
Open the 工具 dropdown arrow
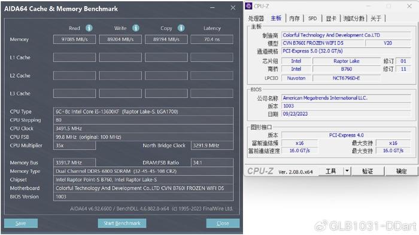pyautogui.click(x=347, y=171)
